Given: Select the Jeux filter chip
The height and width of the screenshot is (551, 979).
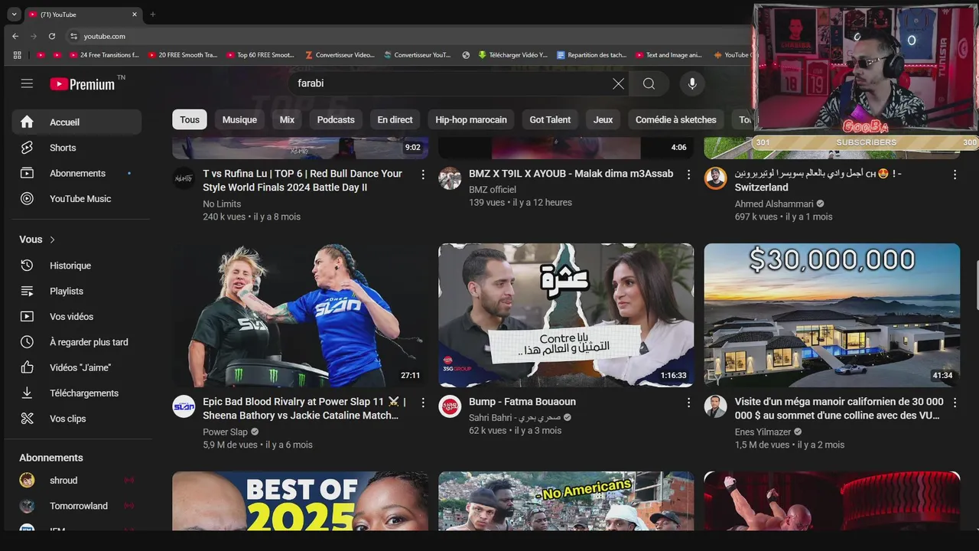Looking at the screenshot, I should click(603, 119).
